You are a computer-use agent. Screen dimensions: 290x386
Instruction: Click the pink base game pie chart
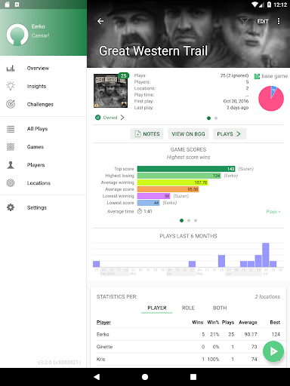point(271,99)
